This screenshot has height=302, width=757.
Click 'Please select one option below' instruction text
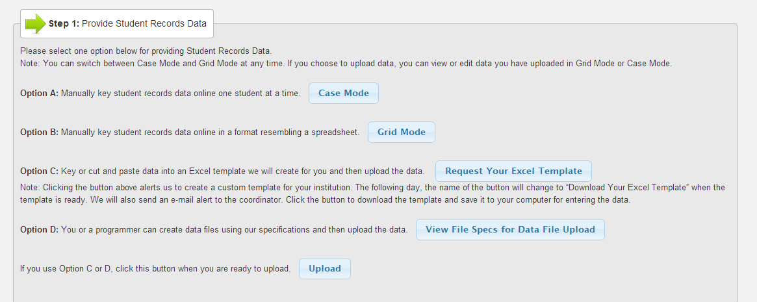click(x=146, y=51)
